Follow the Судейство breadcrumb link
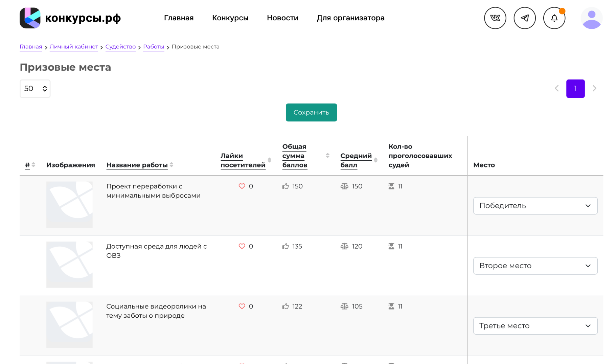The width and height of the screenshot is (616, 364). pos(120,47)
